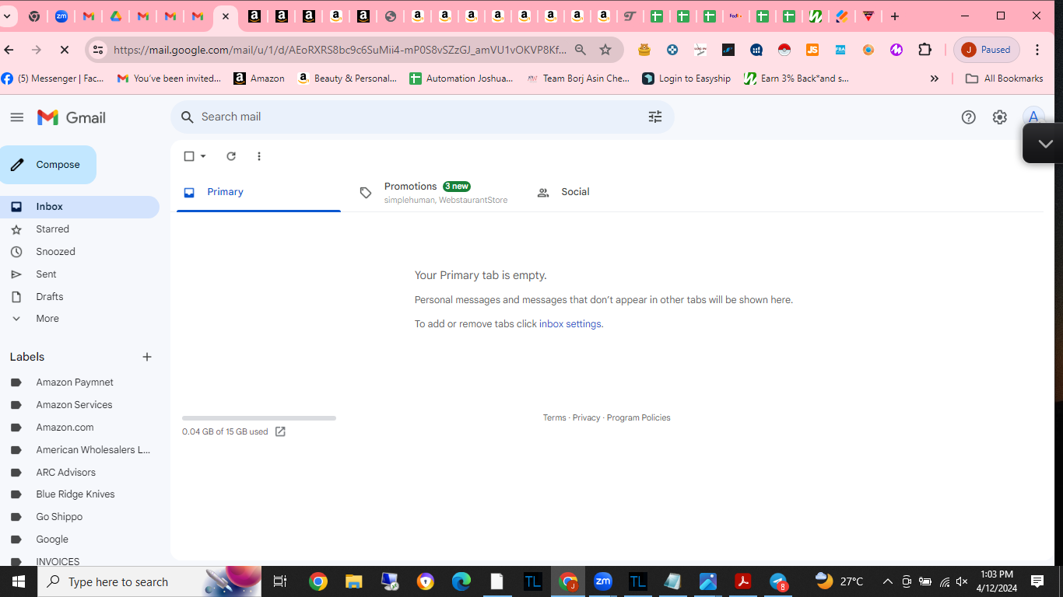Switch to the Primary tab
This screenshot has width=1063, height=597.
tap(258, 192)
